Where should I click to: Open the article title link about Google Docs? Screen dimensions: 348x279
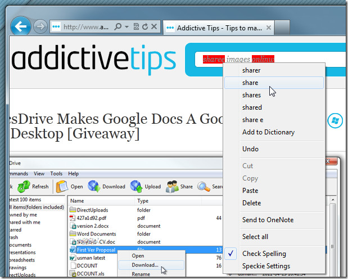coord(116,126)
